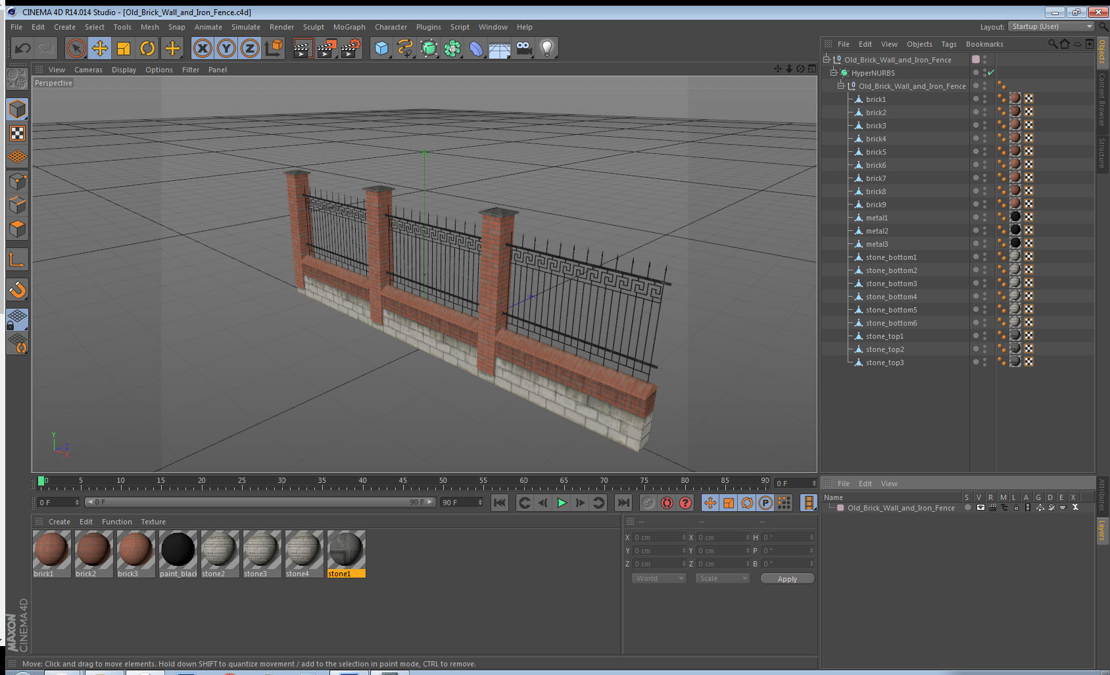
Task: Open the deformer objects icon
Action: pos(476,48)
